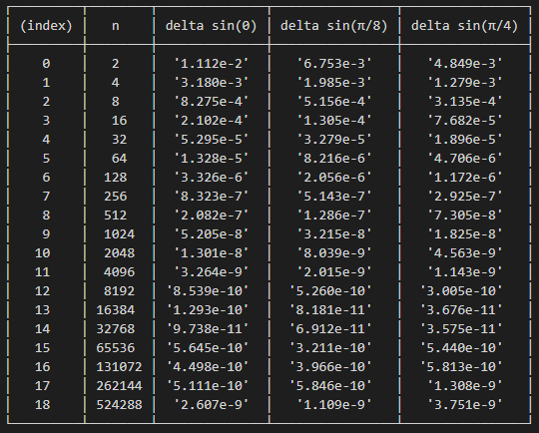The height and width of the screenshot is (433, 539).
Task: Click index number 12
Action: [x=42, y=291]
